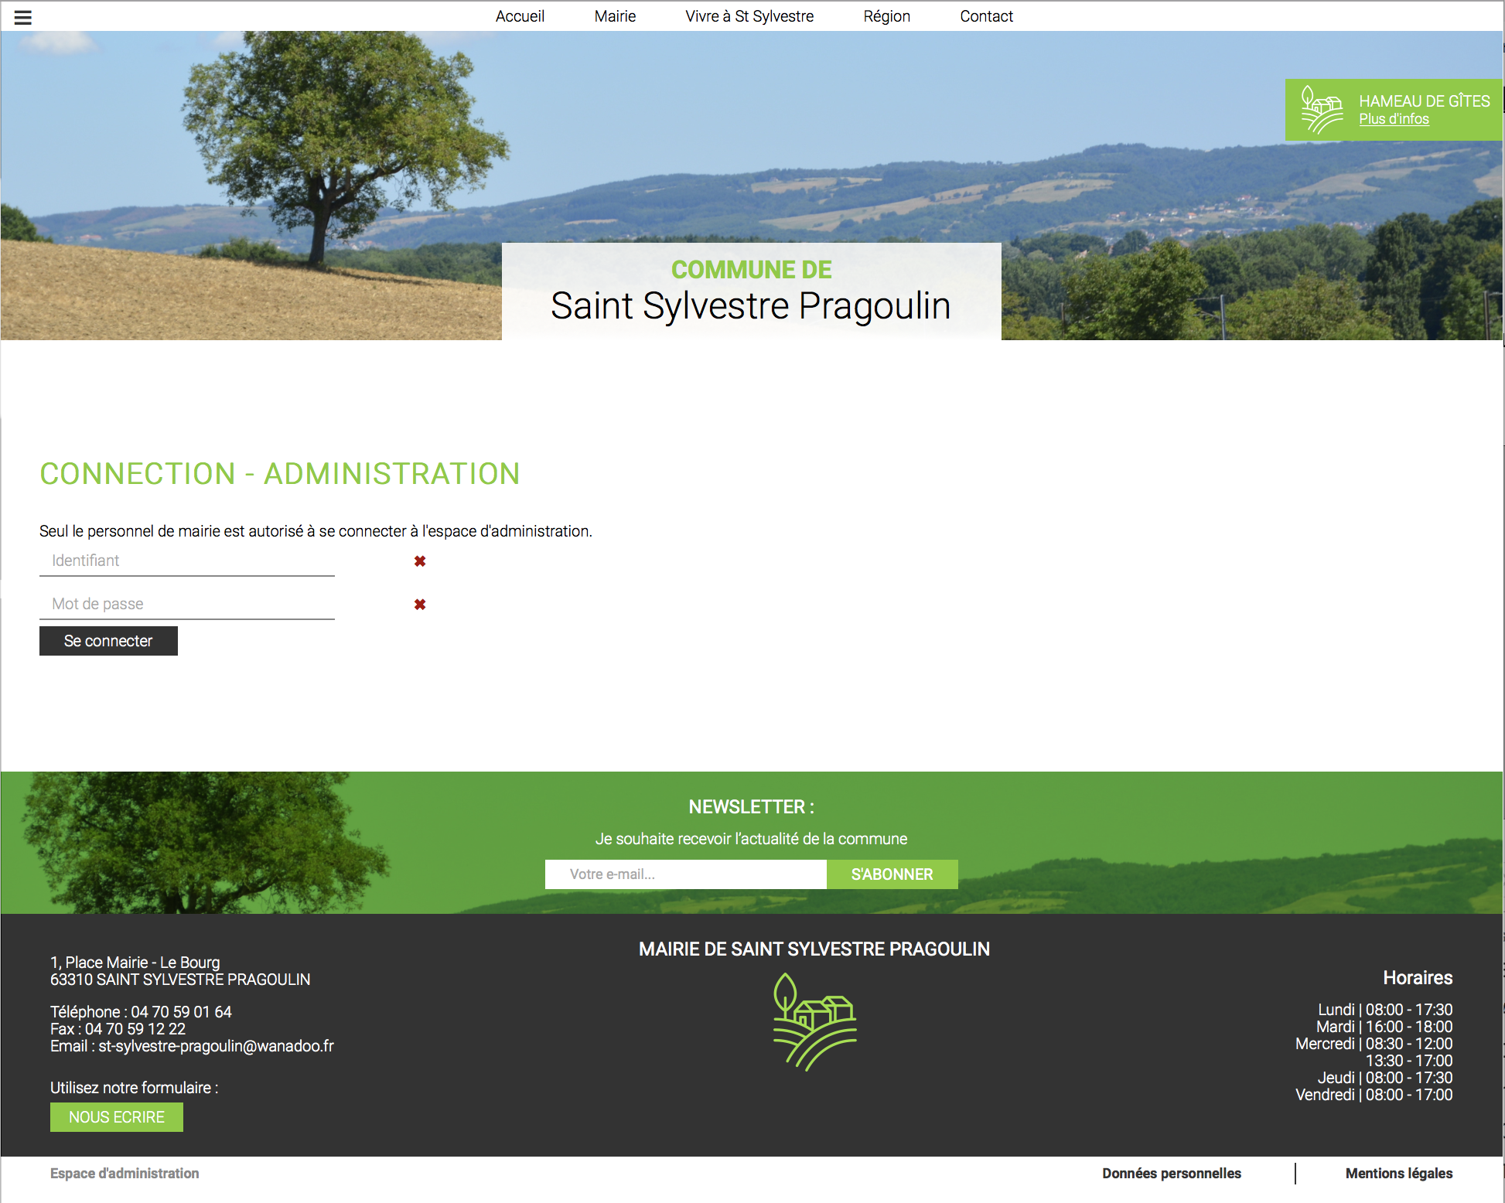Screen dimensions: 1505x1203
Task: Open the Mairie menu
Action: (615, 16)
